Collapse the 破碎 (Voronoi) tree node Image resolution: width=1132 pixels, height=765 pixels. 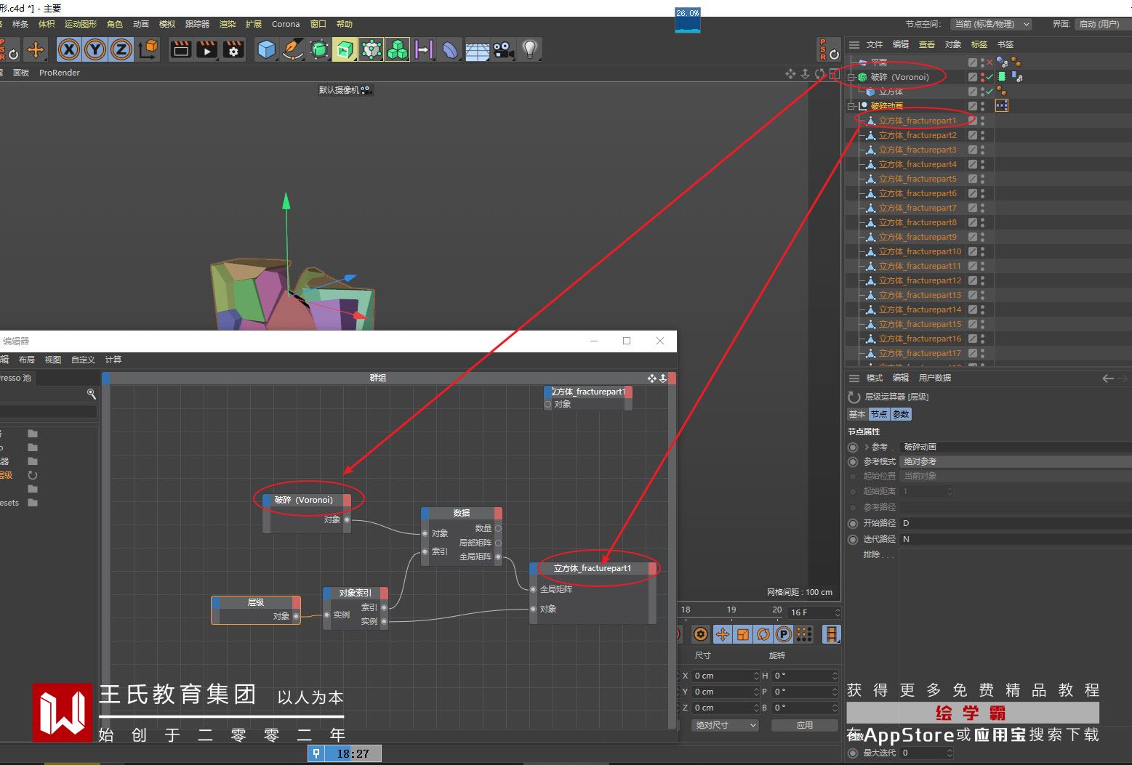851,77
